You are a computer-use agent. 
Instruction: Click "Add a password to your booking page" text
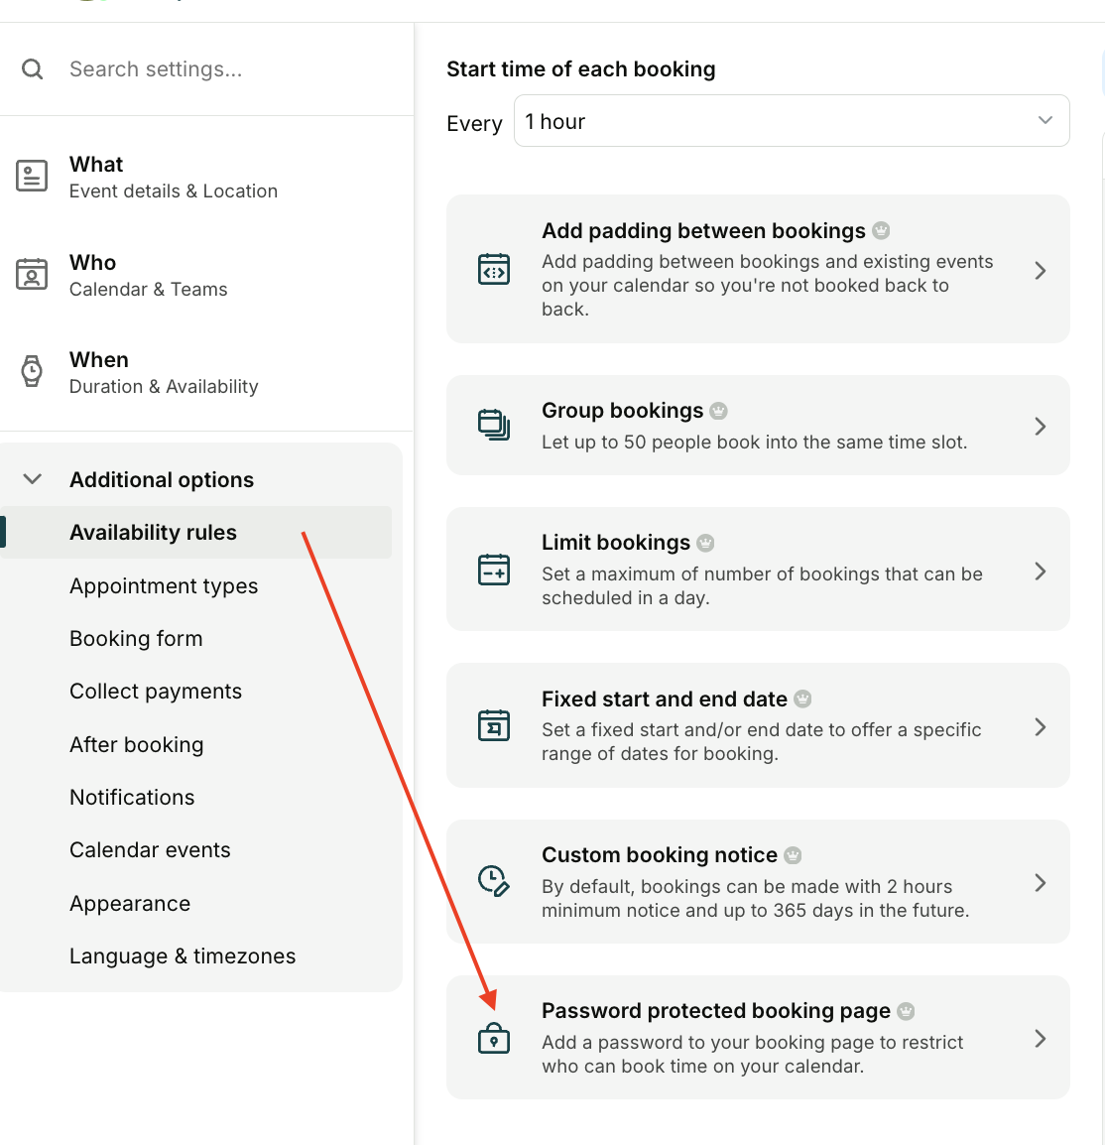[753, 1055]
